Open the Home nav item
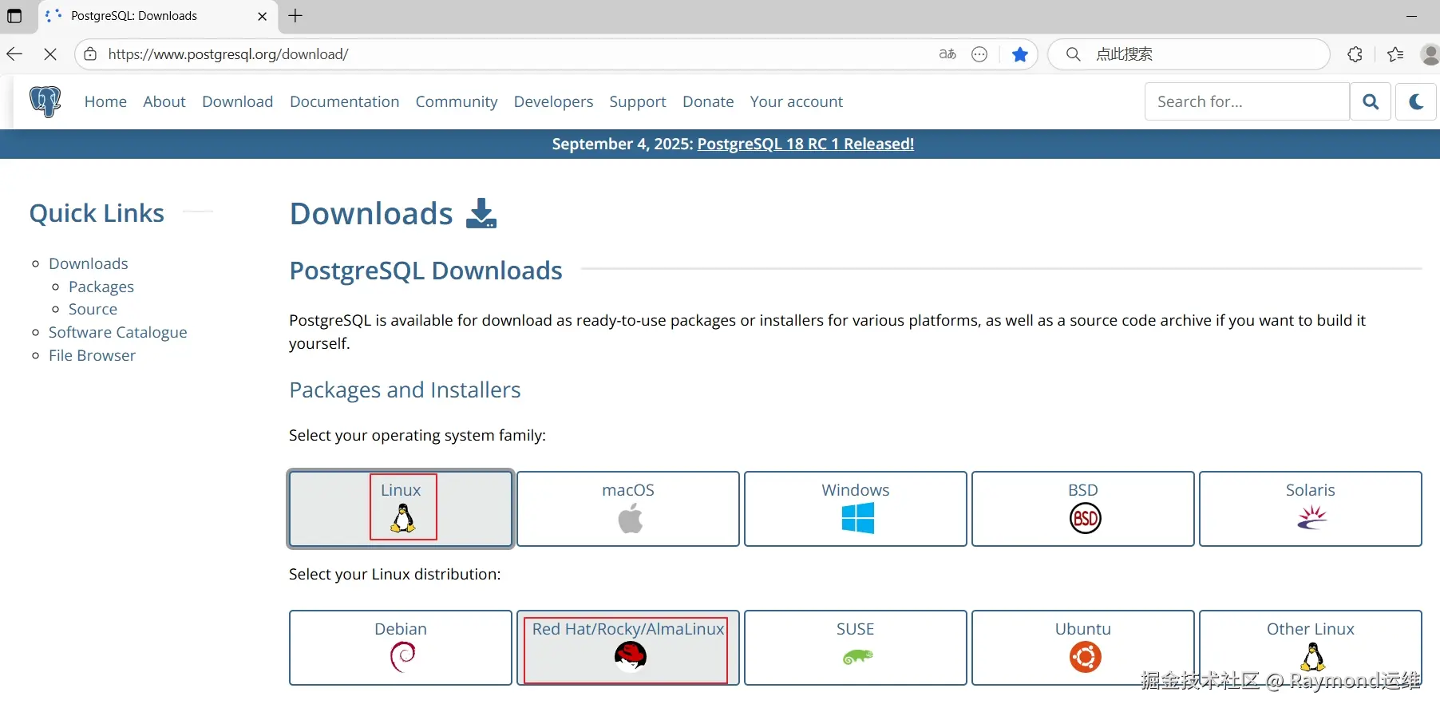Image resolution: width=1440 pixels, height=712 pixels. pyautogui.click(x=105, y=101)
